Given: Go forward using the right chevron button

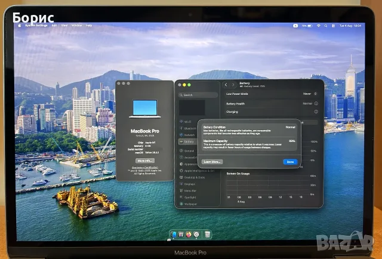Looking at the screenshot, I should point(233,85).
